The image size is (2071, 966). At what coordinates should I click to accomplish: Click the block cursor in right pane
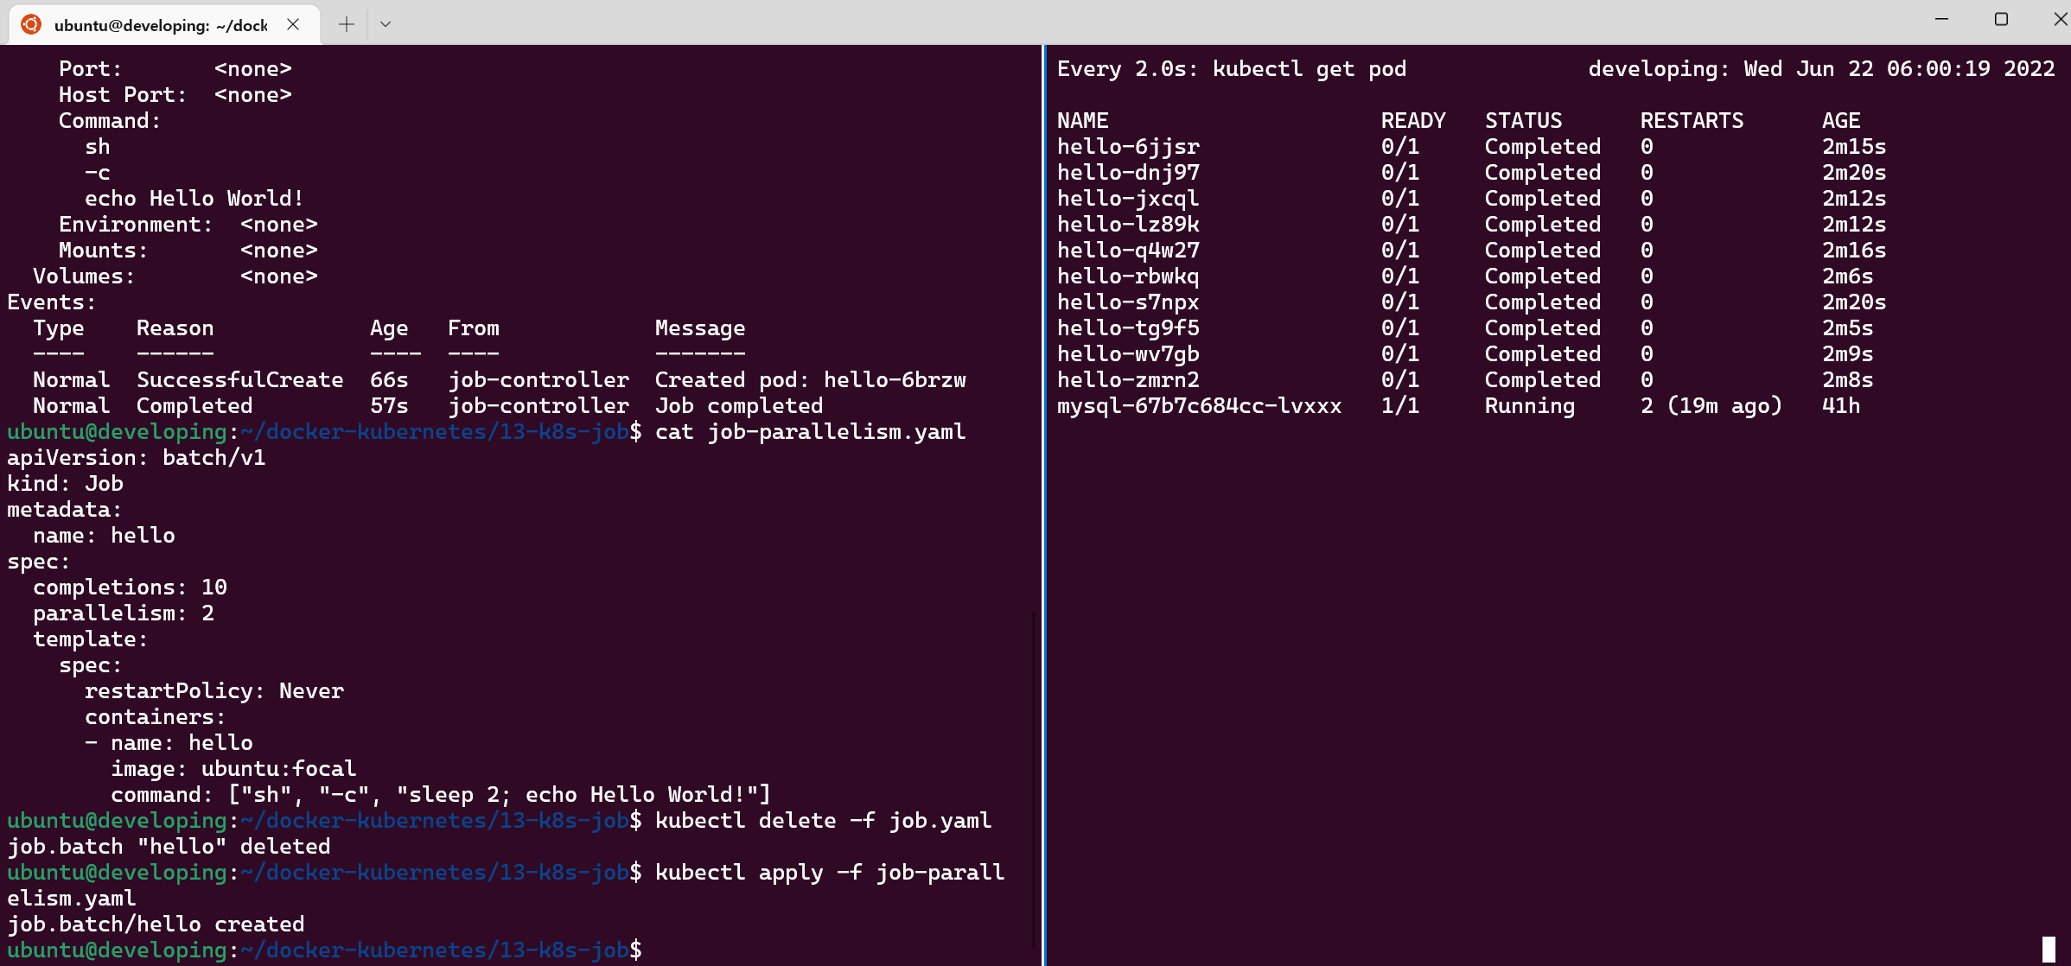click(x=2049, y=949)
